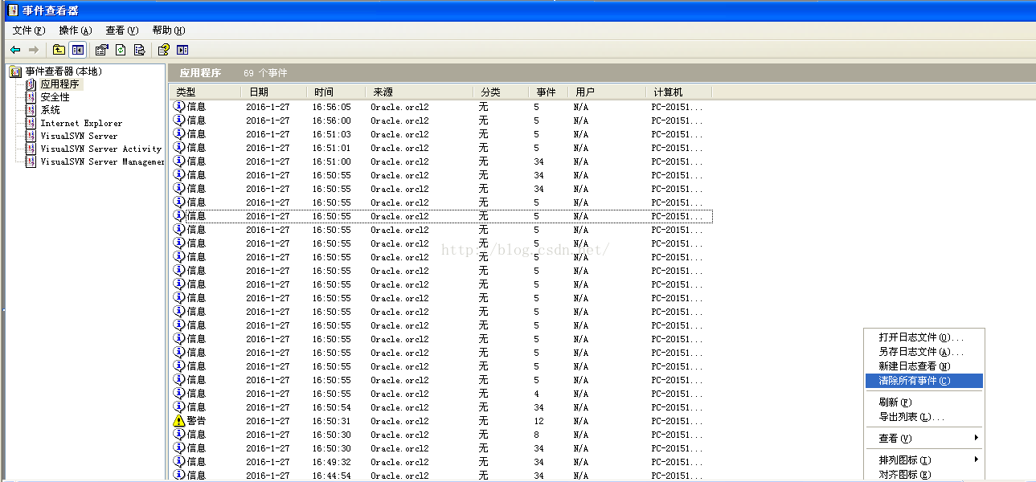Sort by the 时间 column header
The width and height of the screenshot is (1036, 482).
(x=336, y=92)
